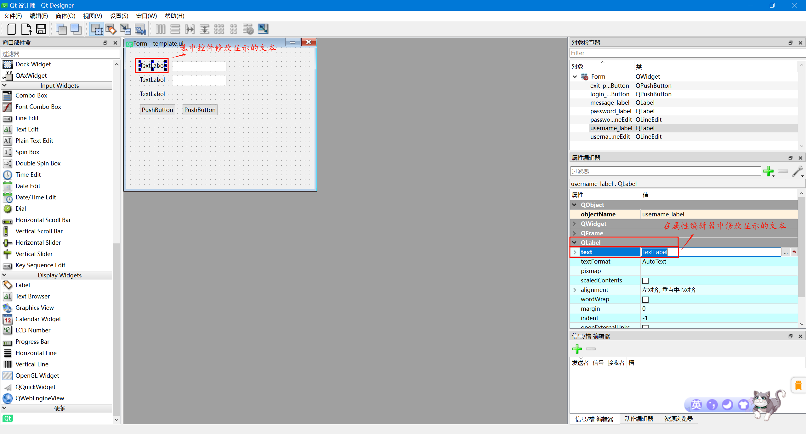Expand the QWidget property group

(x=575, y=224)
